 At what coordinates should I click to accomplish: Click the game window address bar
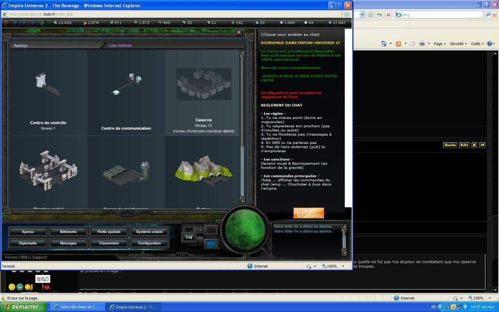(172, 14)
